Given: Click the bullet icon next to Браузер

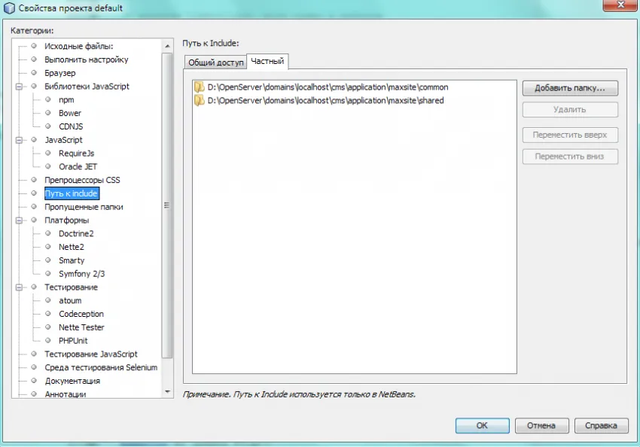Looking at the screenshot, I should (34, 73).
